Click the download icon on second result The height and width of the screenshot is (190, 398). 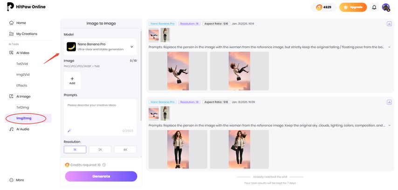(x=389, y=102)
